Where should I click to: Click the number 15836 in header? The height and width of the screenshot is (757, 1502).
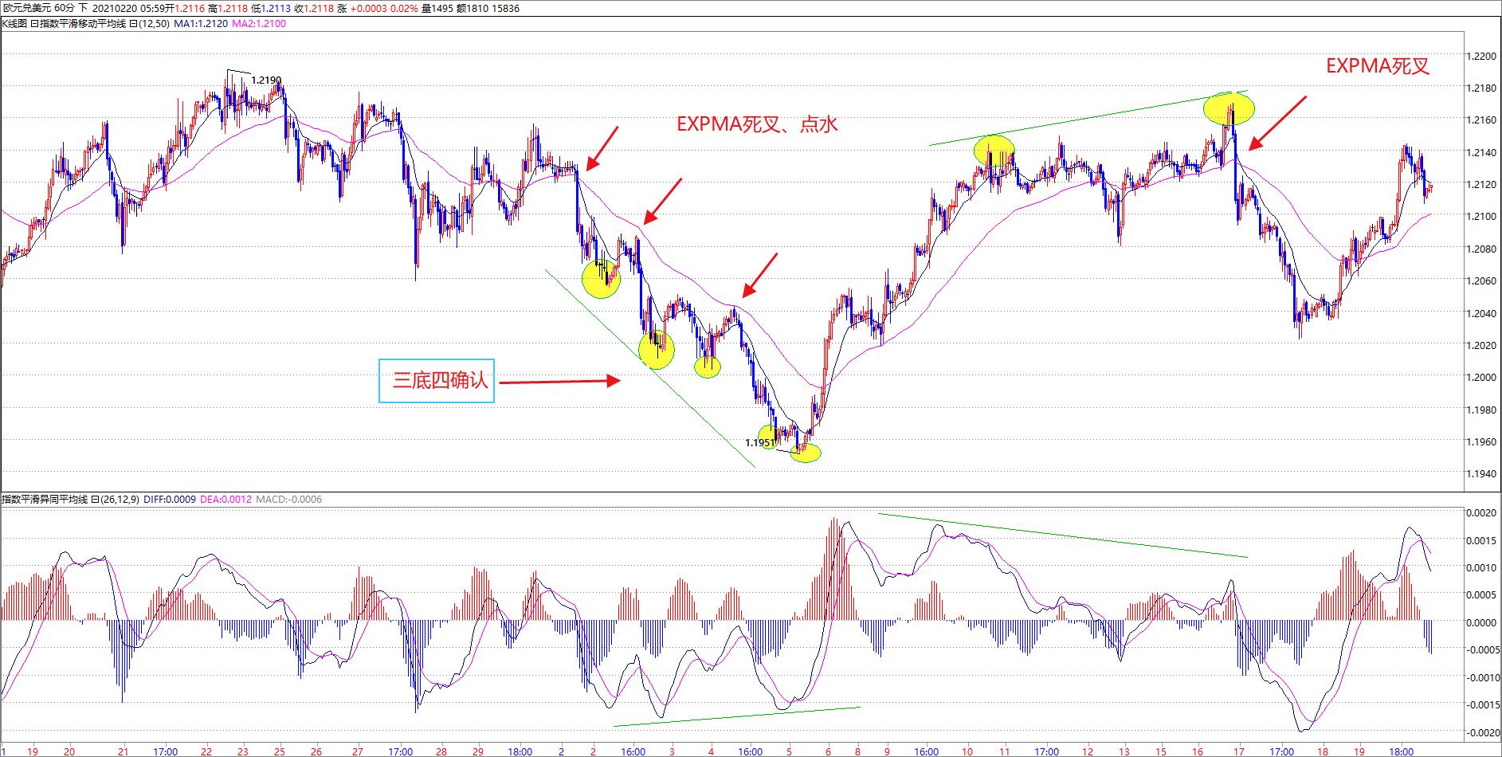point(505,8)
